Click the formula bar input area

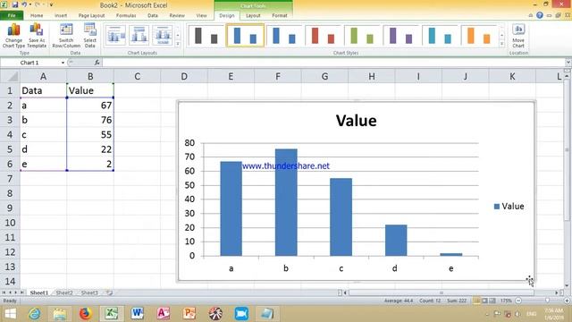click(332, 63)
